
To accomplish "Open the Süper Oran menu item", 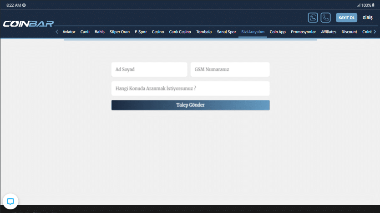I will pyautogui.click(x=120, y=32).
